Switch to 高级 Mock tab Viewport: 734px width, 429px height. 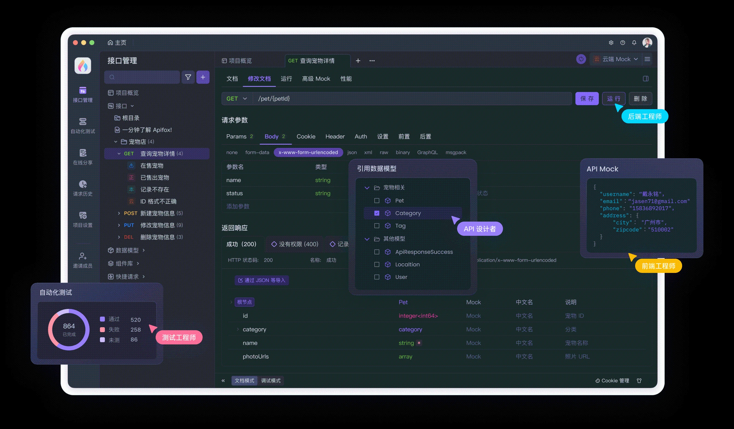click(316, 79)
